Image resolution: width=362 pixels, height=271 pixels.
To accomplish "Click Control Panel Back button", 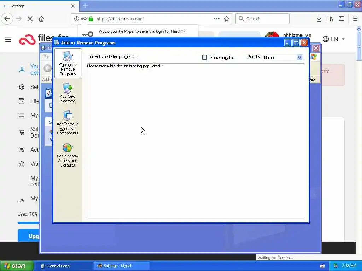I will tap(48, 68).
